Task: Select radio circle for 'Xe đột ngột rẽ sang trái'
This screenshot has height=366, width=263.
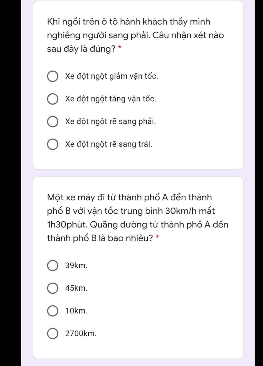Action: coord(53,144)
